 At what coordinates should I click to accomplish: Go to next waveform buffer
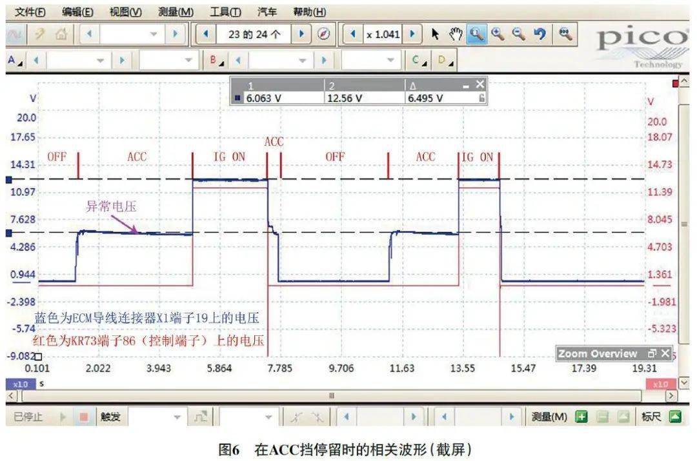tap(302, 34)
